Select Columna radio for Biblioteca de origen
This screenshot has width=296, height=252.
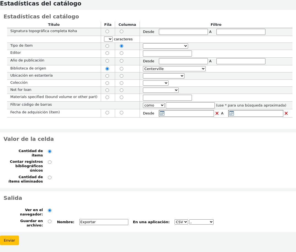pos(121,69)
